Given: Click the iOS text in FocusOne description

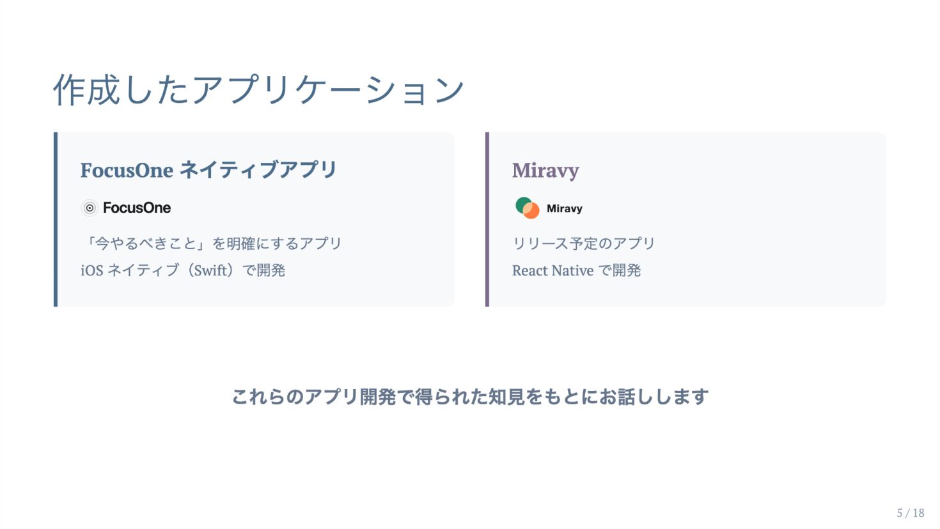Looking at the screenshot, I should pos(91,270).
